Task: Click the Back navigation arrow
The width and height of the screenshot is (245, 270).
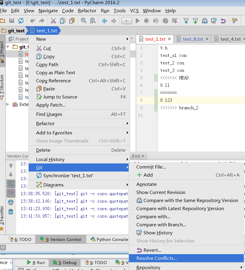Action: tap(104, 21)
